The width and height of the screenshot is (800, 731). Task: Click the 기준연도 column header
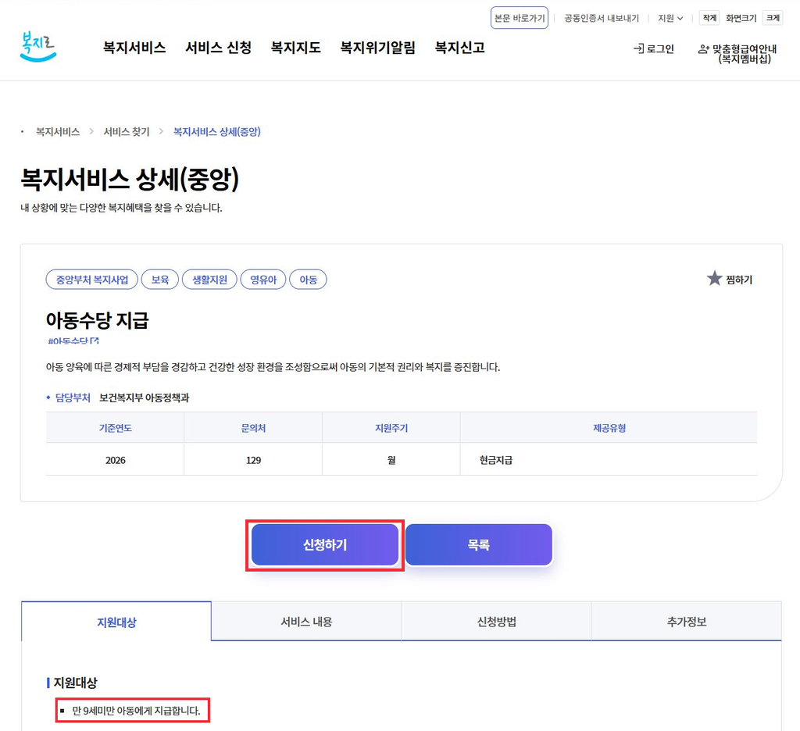(116, 428)
